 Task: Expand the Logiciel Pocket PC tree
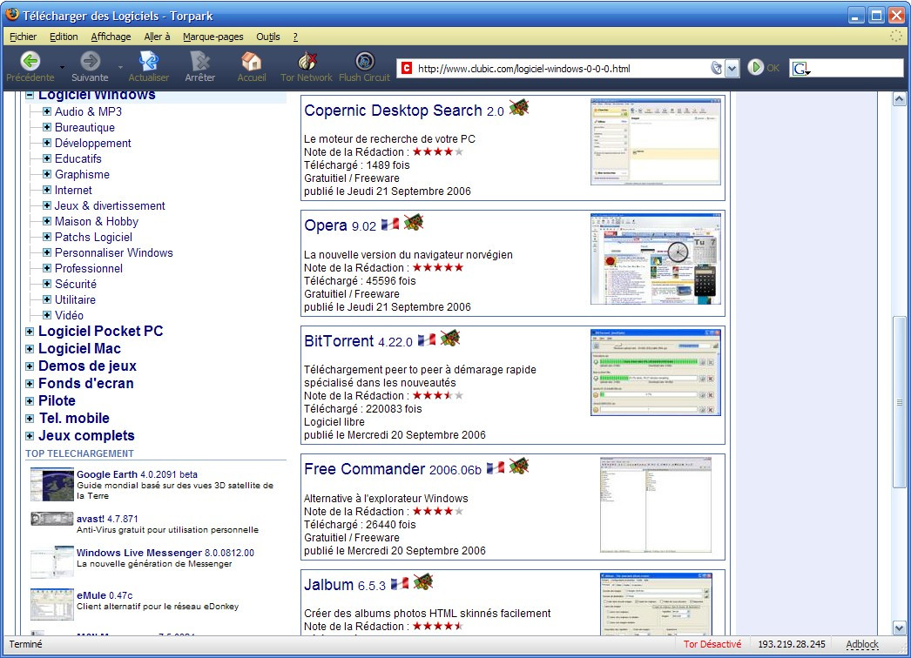[x=30, y=332]
